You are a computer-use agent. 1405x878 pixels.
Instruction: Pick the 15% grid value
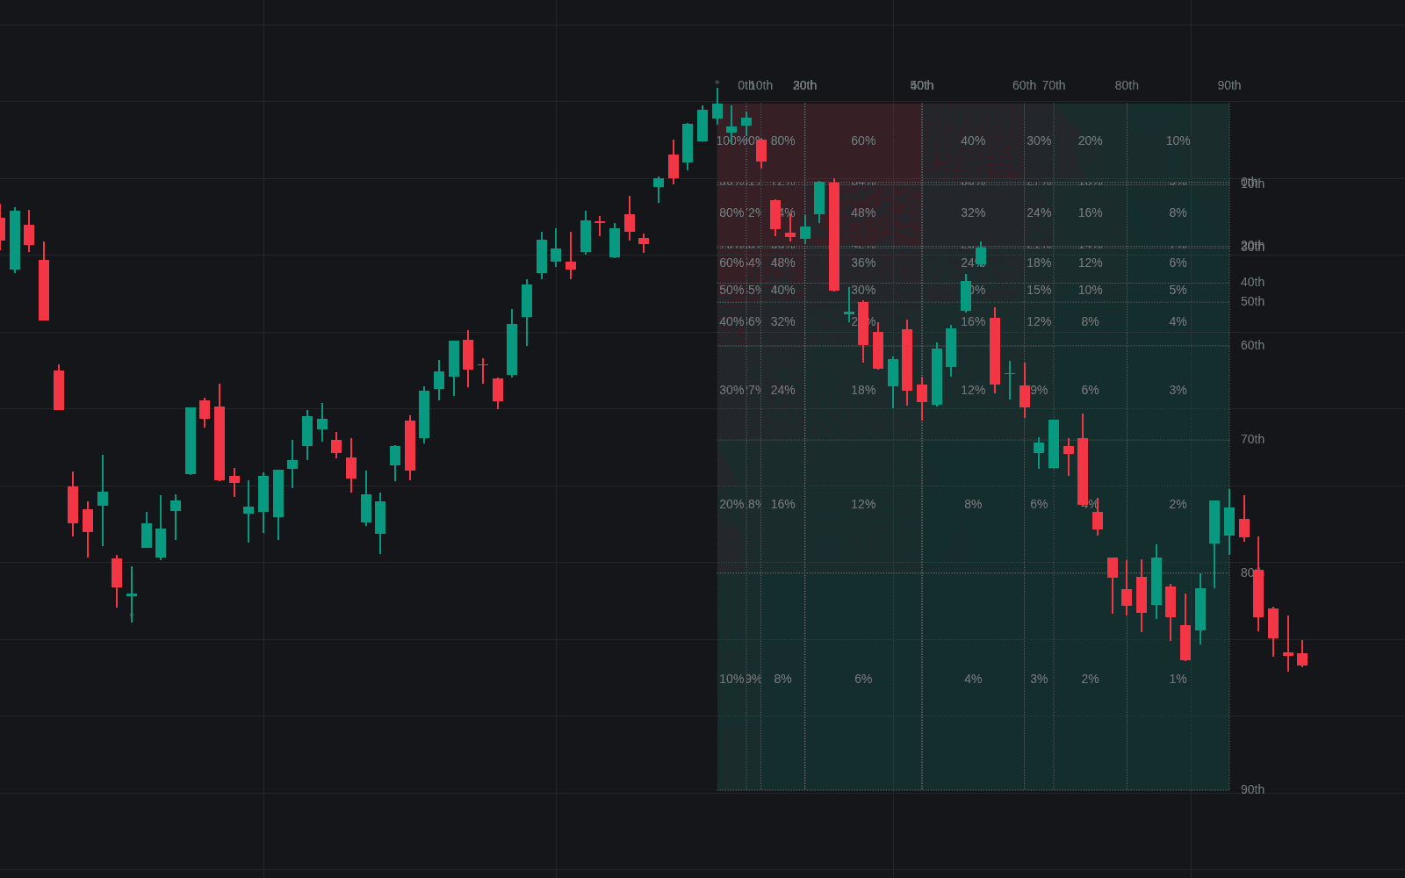[1039, 290]
